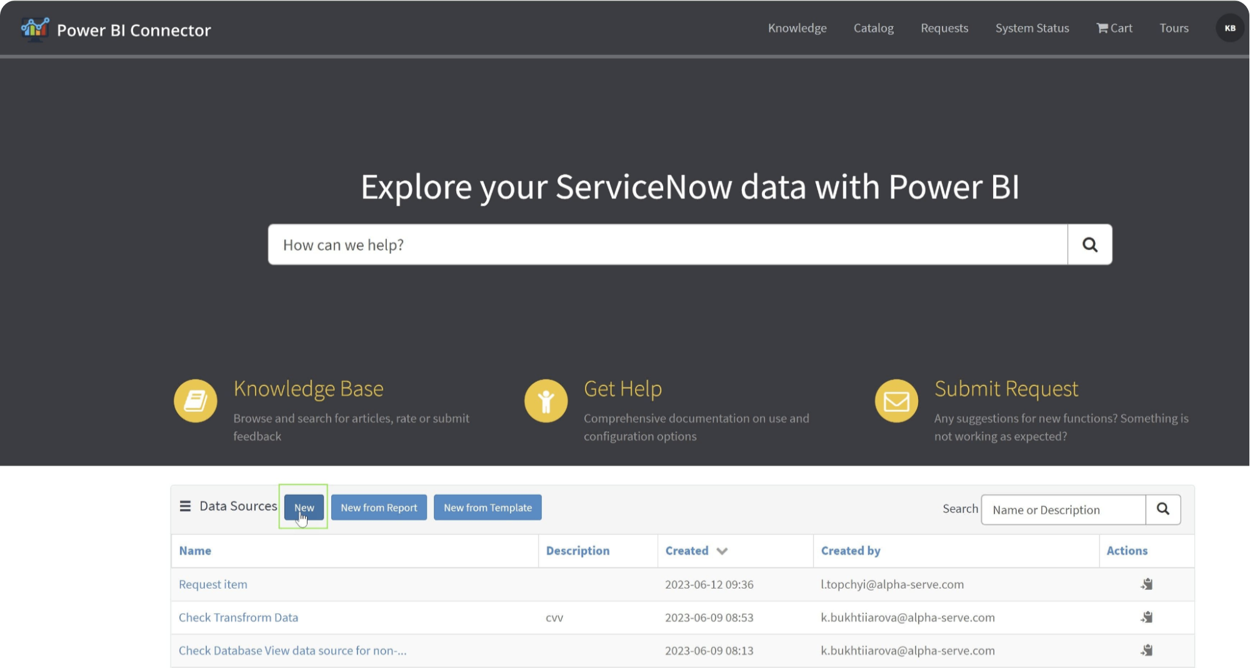Focus the Name or Description search field

click(1063, 510)
